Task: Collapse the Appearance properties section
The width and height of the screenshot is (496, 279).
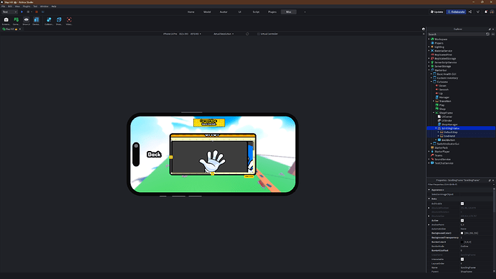Action: pyautogui.click(x=429, y=190)
